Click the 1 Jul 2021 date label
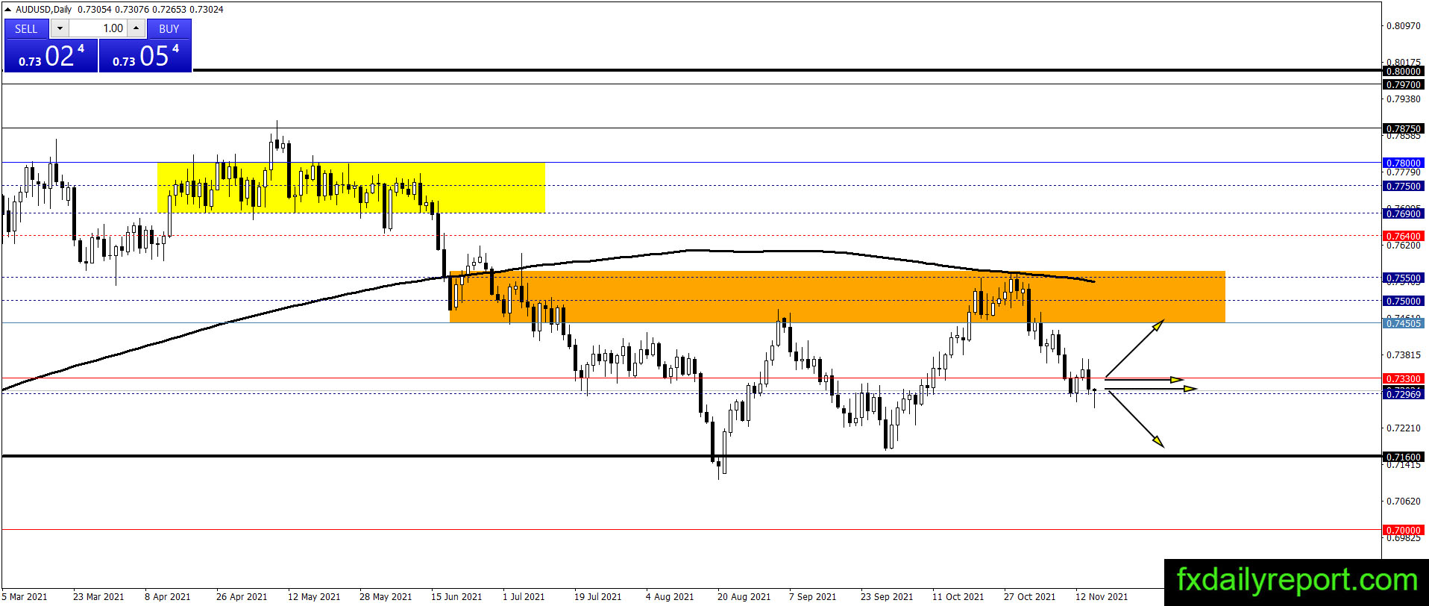Screen dimensions: 1429x606 tap(524, 597)
